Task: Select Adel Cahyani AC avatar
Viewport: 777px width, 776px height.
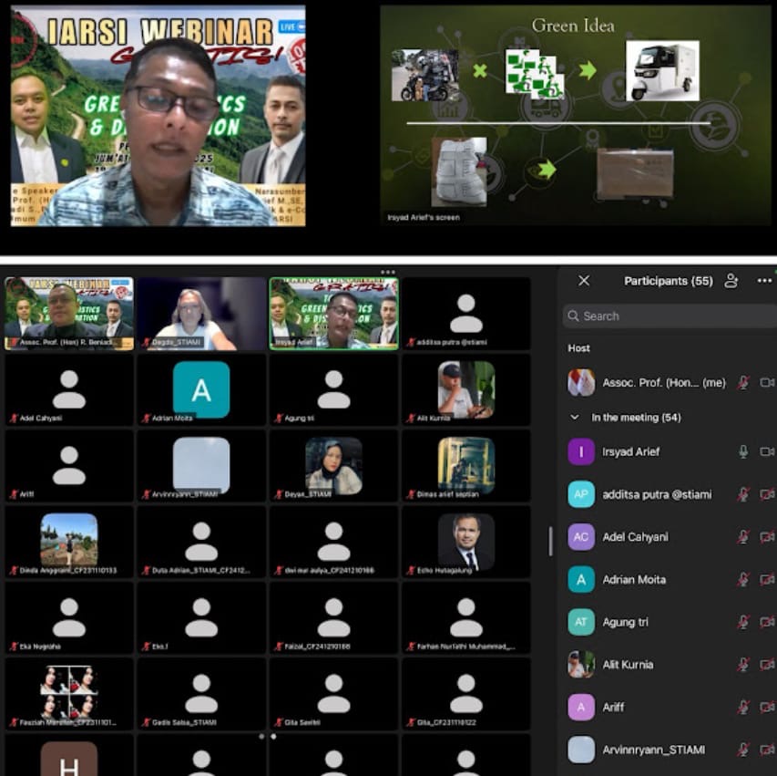Action: (x=581, y=537)
